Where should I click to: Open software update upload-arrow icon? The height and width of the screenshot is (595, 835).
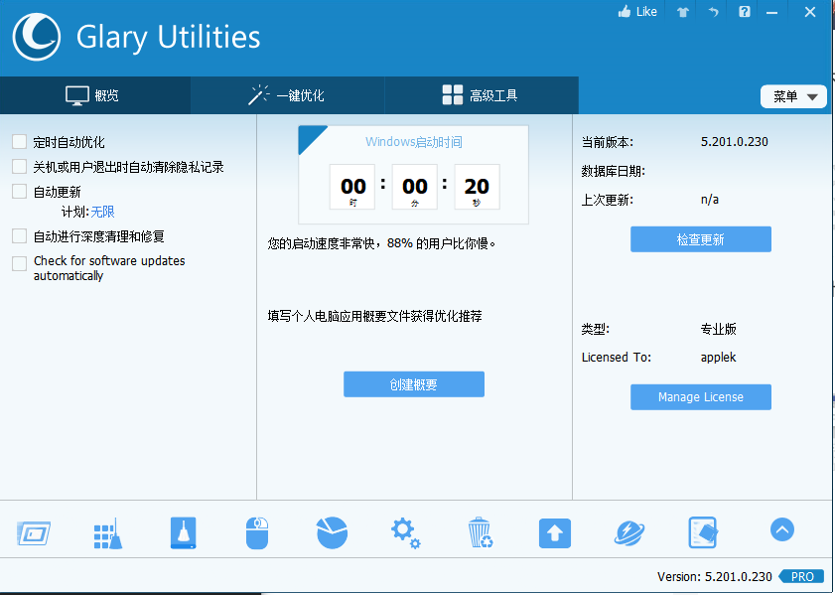[555, 533]
